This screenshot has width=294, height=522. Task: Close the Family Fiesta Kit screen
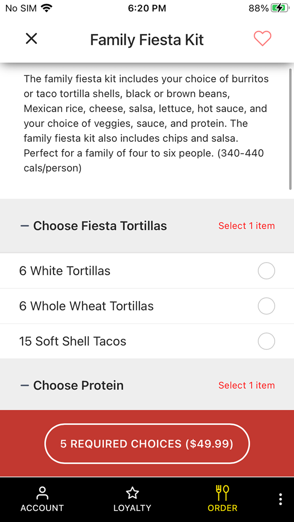[31, 39]
